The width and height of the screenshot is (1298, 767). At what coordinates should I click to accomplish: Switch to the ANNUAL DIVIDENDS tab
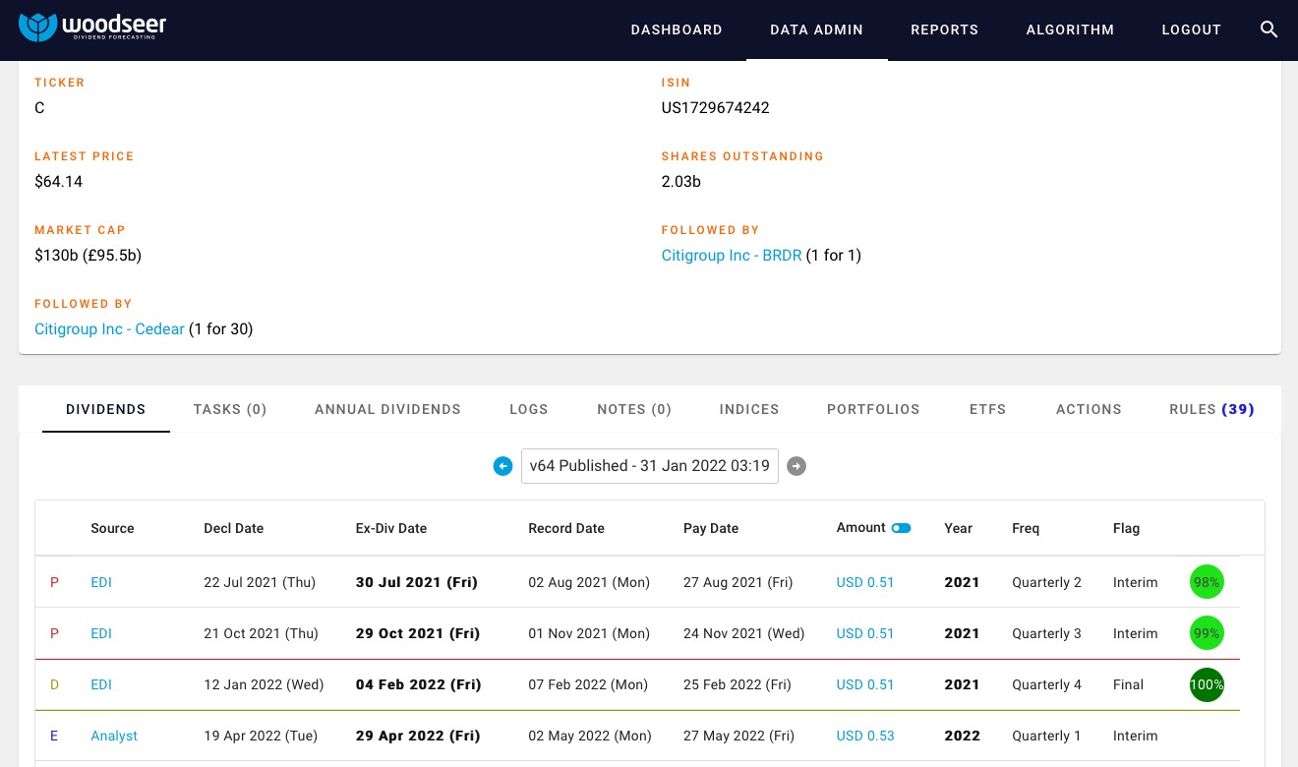point(387,409)
